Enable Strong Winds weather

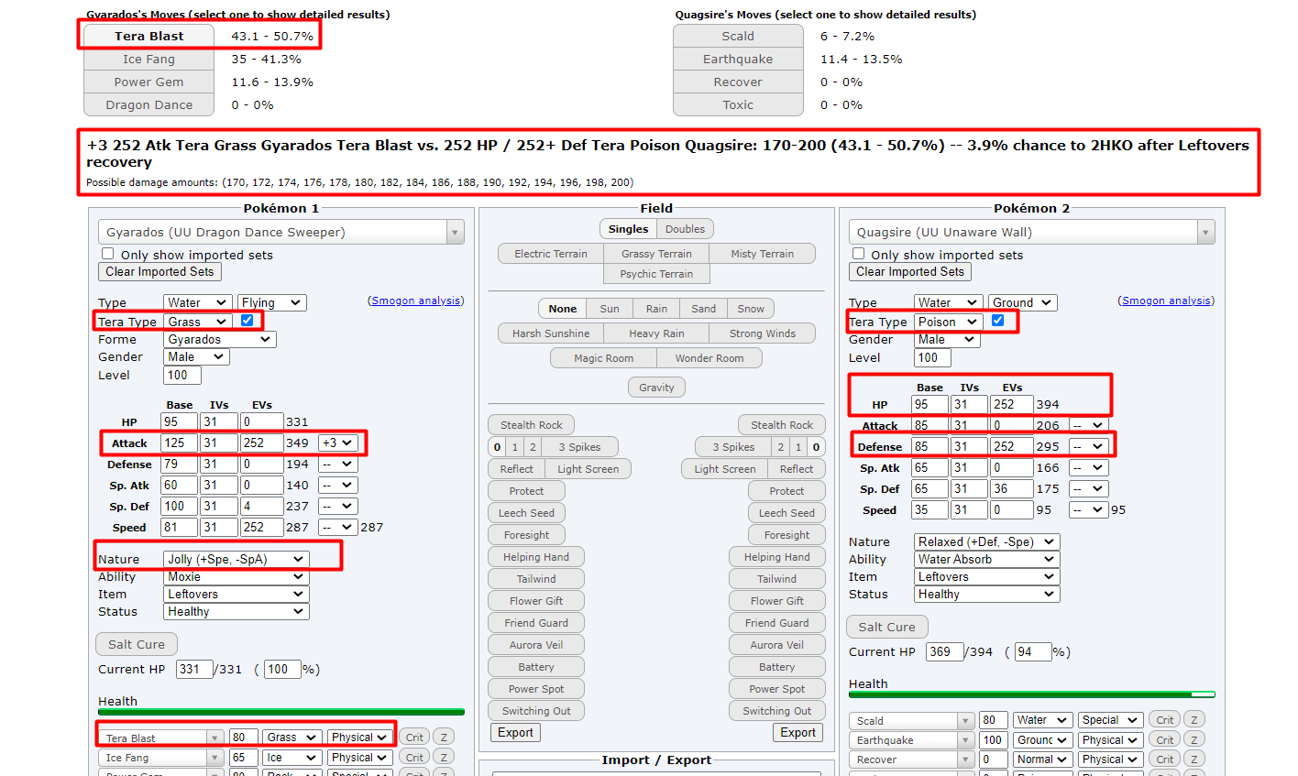[763, 333]
